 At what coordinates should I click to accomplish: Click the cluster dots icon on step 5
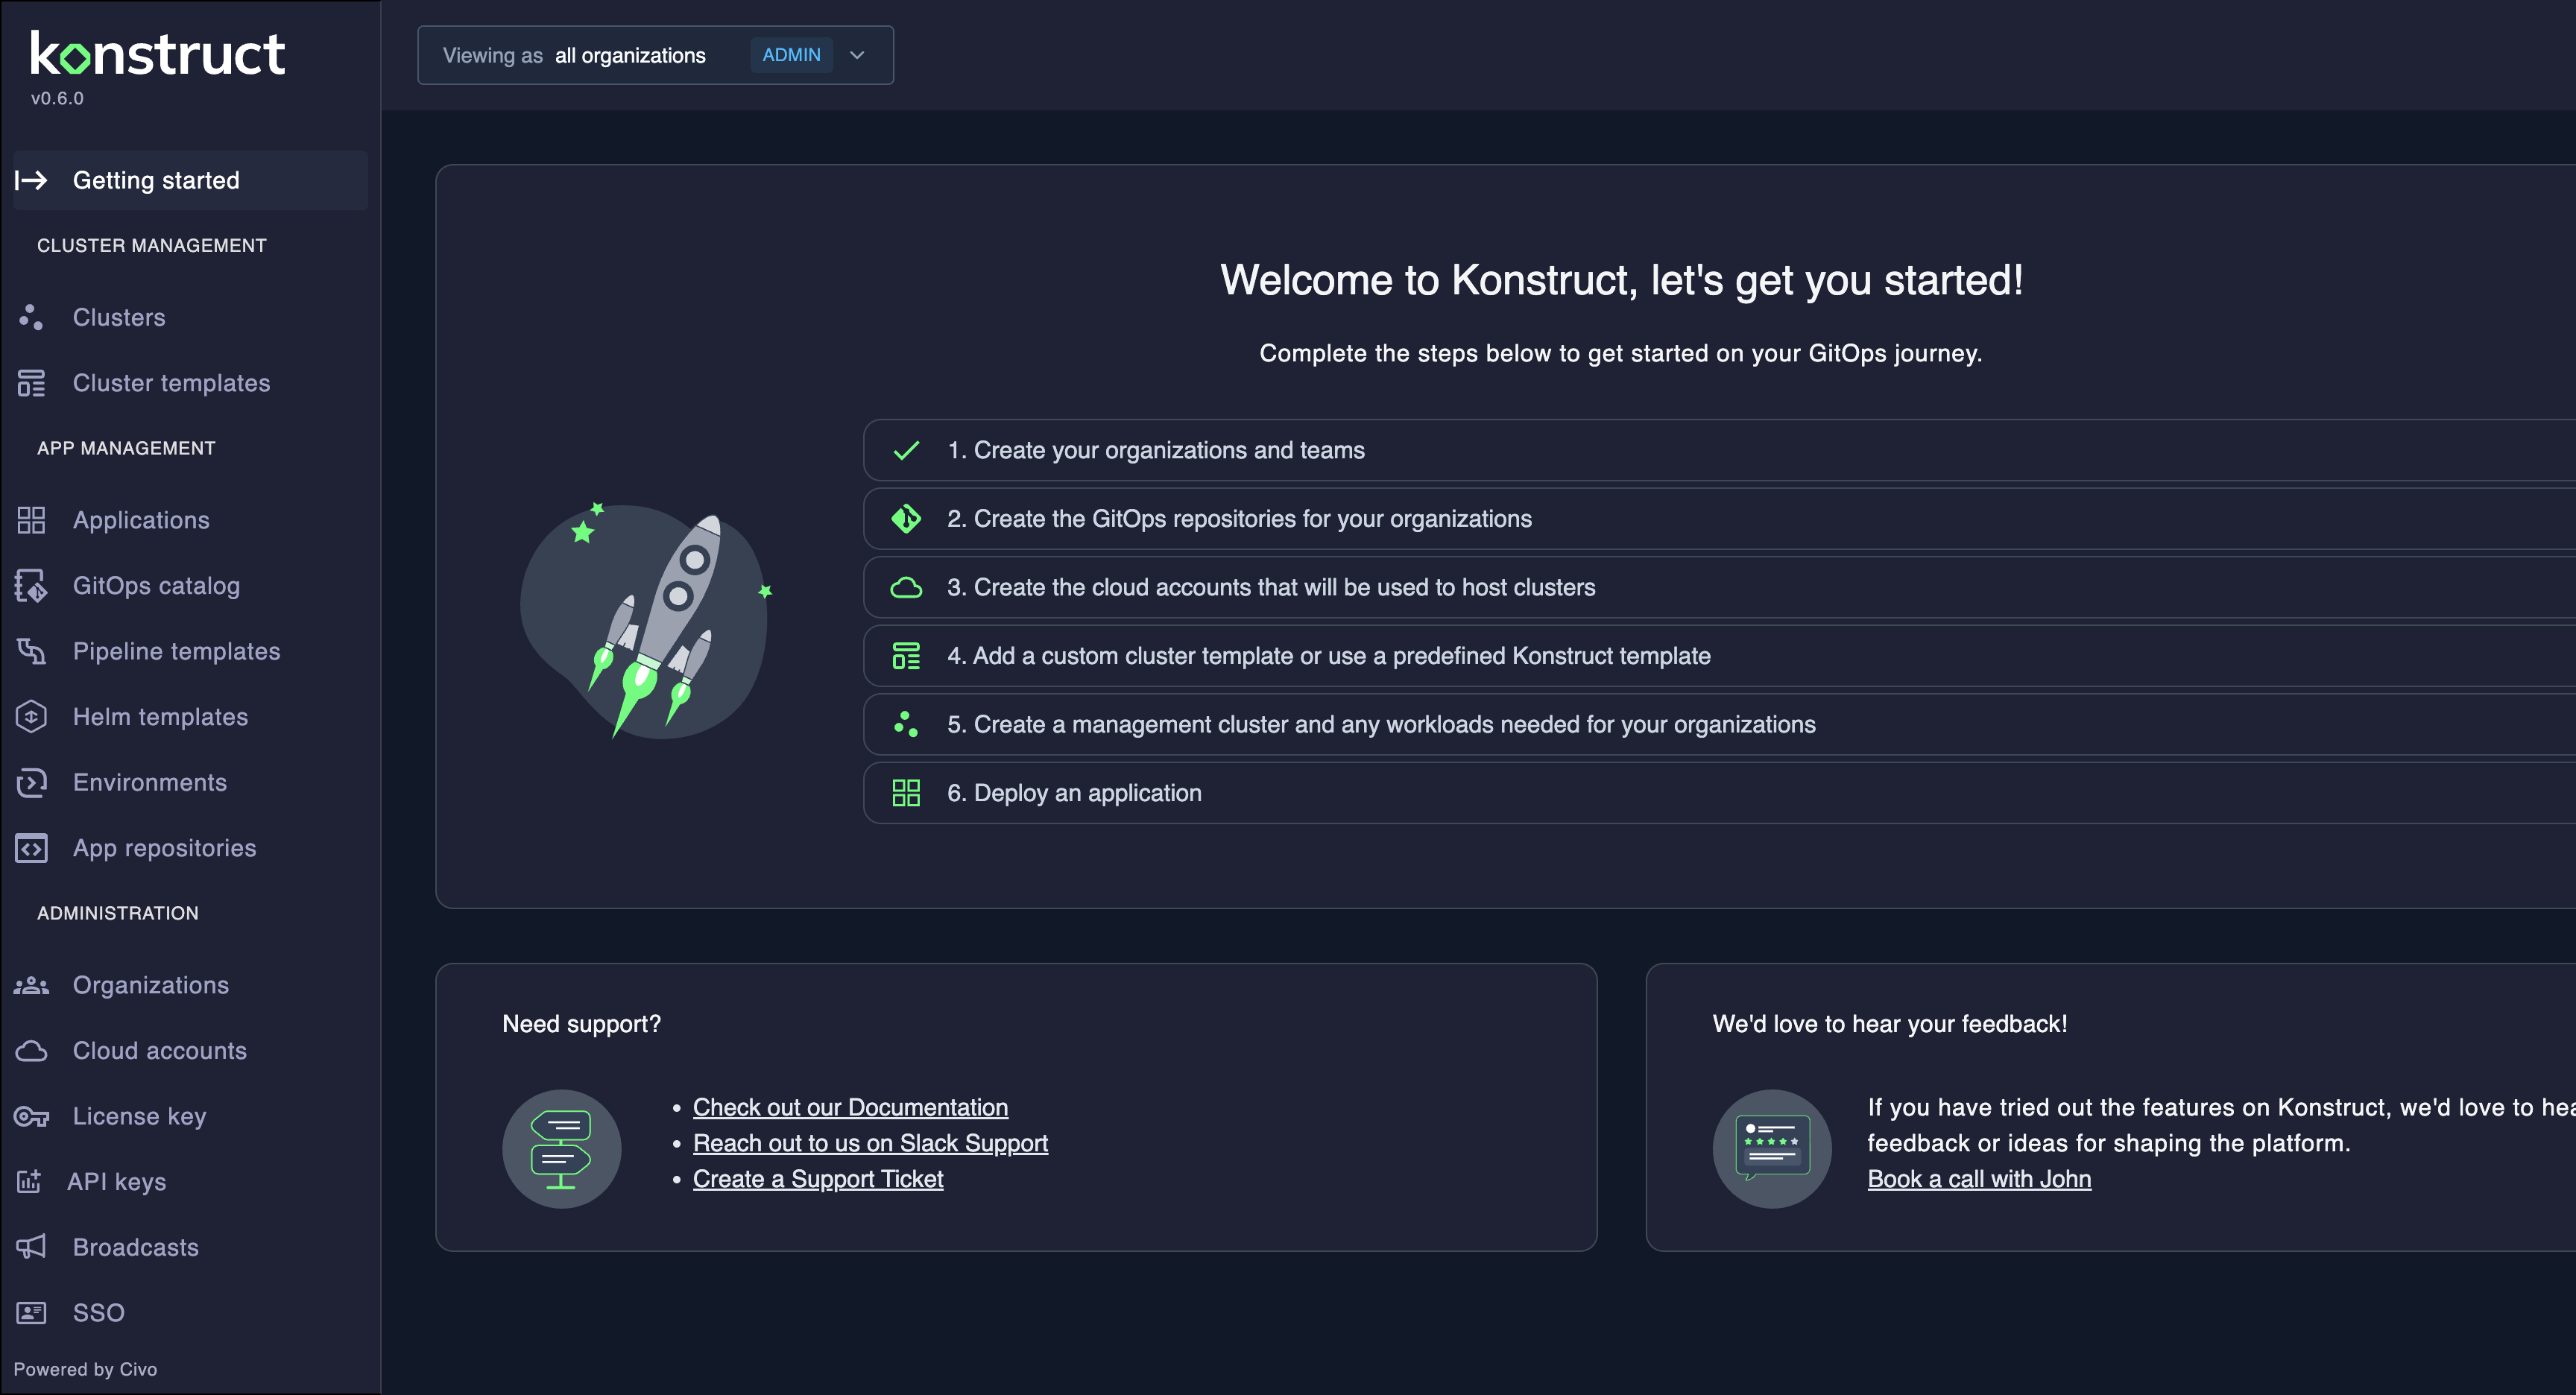pos(906,724)
